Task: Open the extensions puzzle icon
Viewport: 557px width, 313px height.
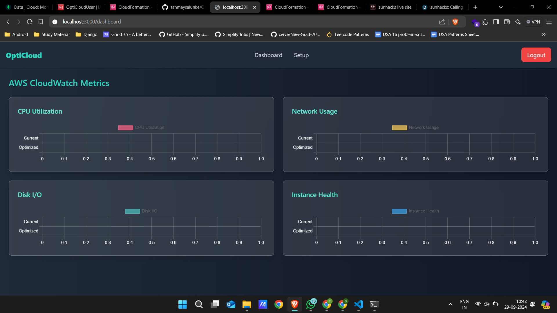Action: click(485, 22)
